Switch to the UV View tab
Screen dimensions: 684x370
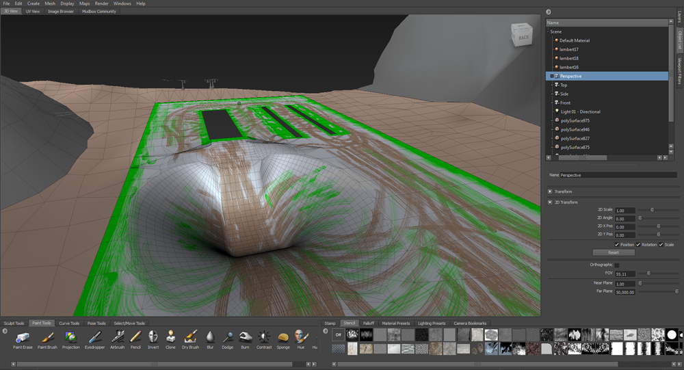click(x=33, y=12)
